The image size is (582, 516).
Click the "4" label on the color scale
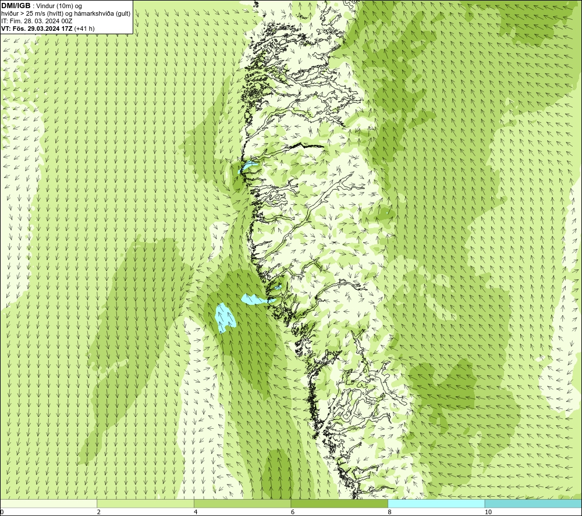click(196, 512)
